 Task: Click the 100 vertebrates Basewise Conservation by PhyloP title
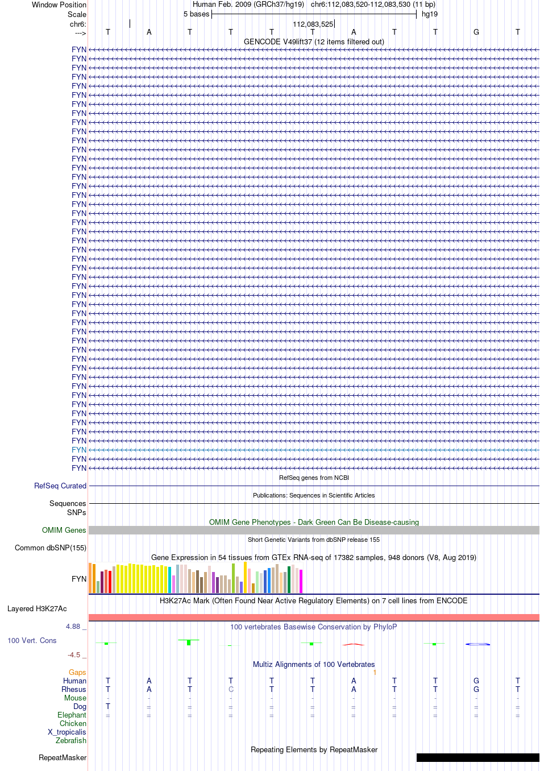tap(314, 627)
